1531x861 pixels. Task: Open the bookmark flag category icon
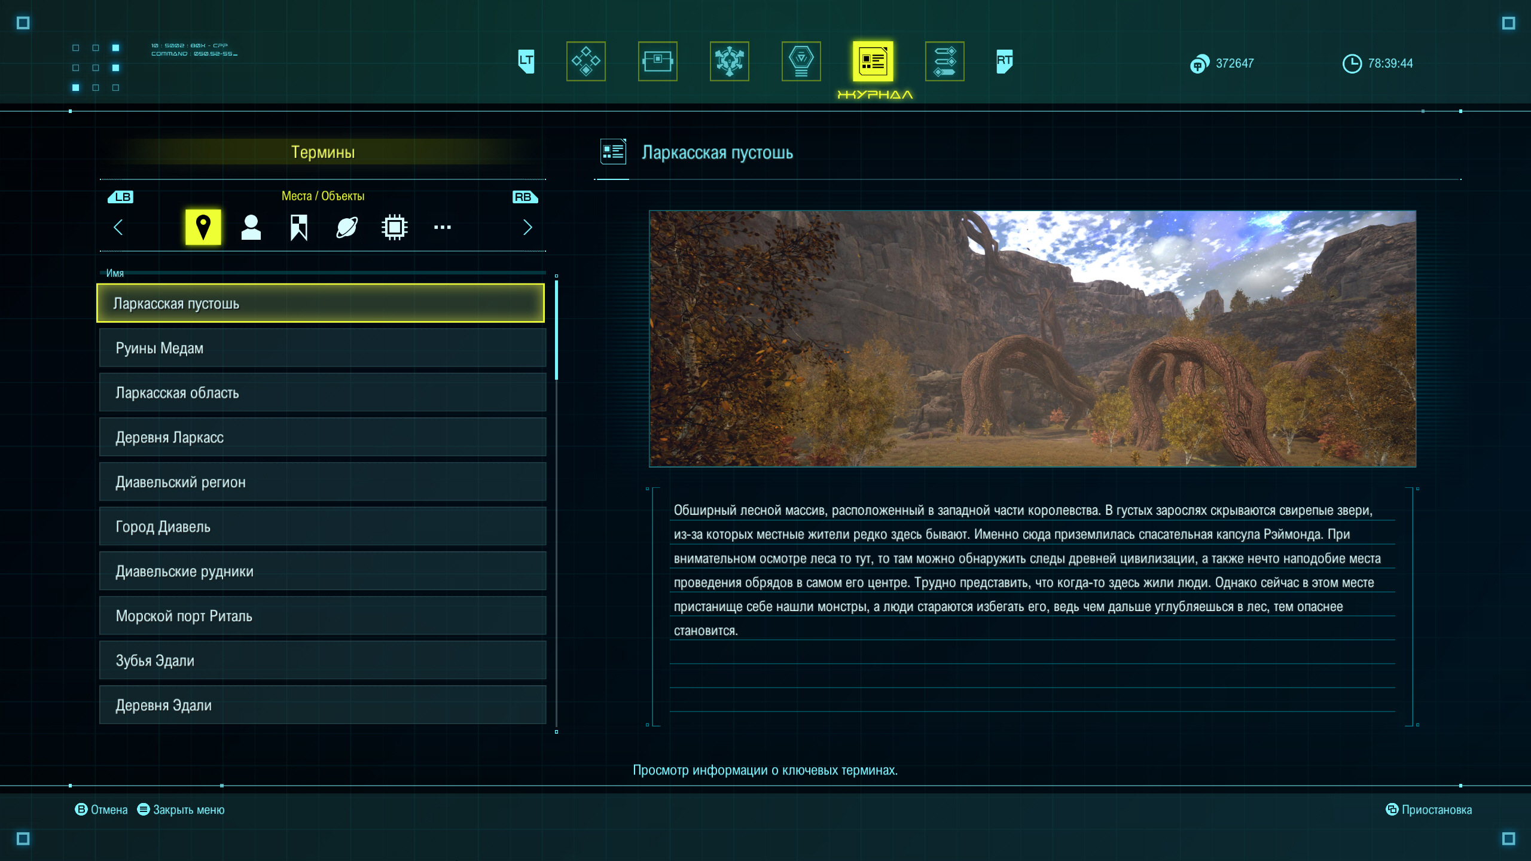299,227
